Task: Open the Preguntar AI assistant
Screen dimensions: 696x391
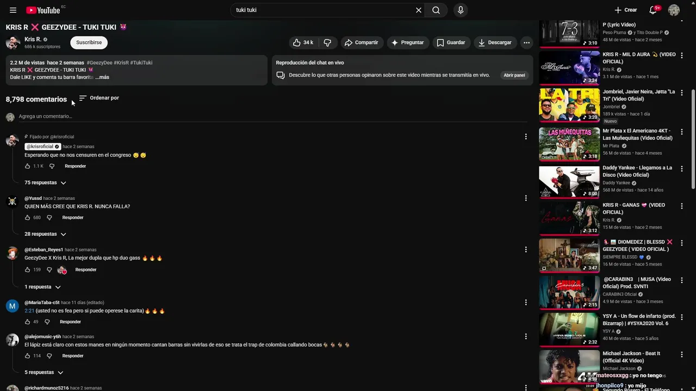Action: [x=407, y=42]
